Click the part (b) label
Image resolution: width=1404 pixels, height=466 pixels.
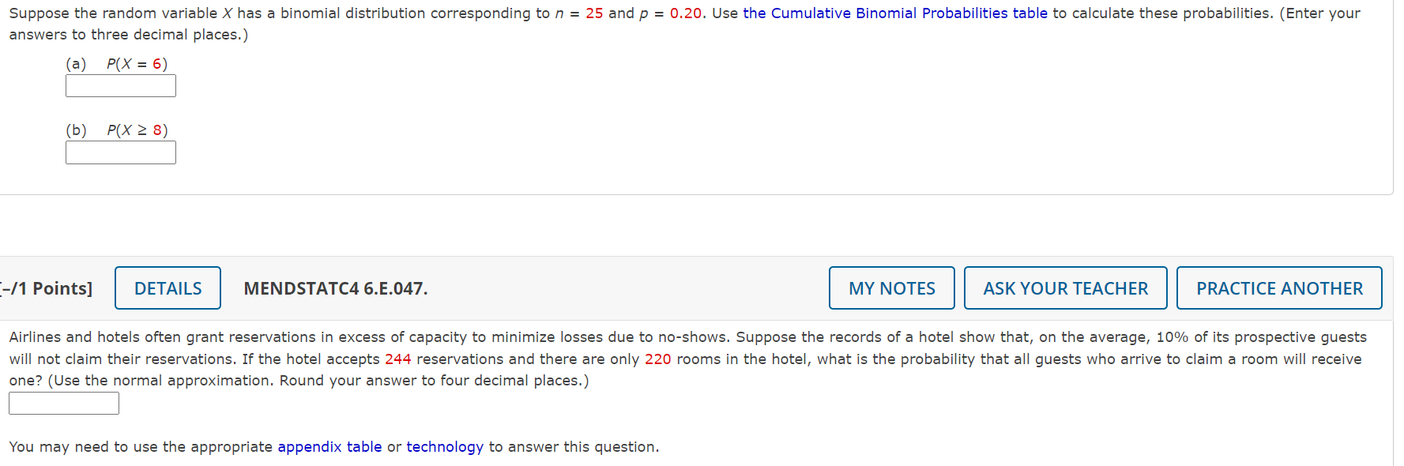pyautogui.click(x=76, y=130)
